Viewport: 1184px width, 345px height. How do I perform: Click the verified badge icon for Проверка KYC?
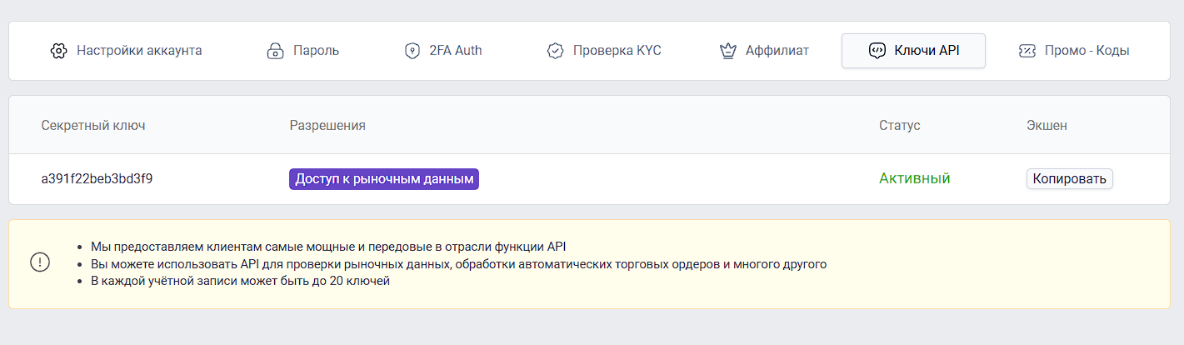(555, 51)
